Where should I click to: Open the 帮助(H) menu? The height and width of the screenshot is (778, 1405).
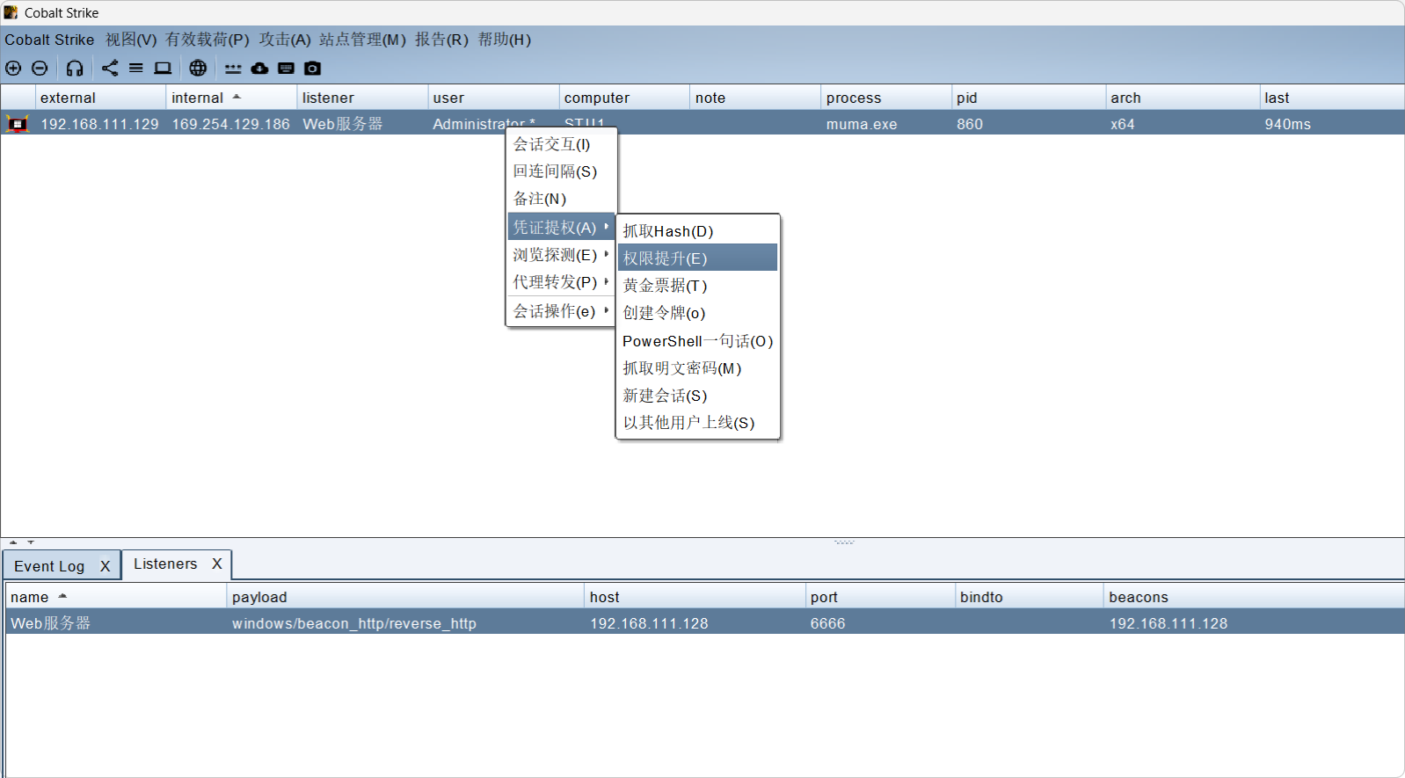point(505,40)
